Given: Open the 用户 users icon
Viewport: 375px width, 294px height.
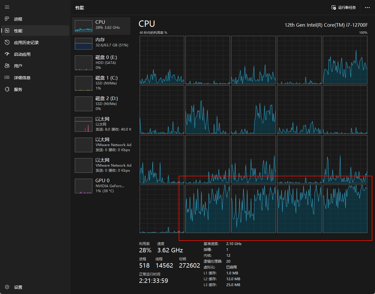Looking at the screenshot, I should (7, 66).
